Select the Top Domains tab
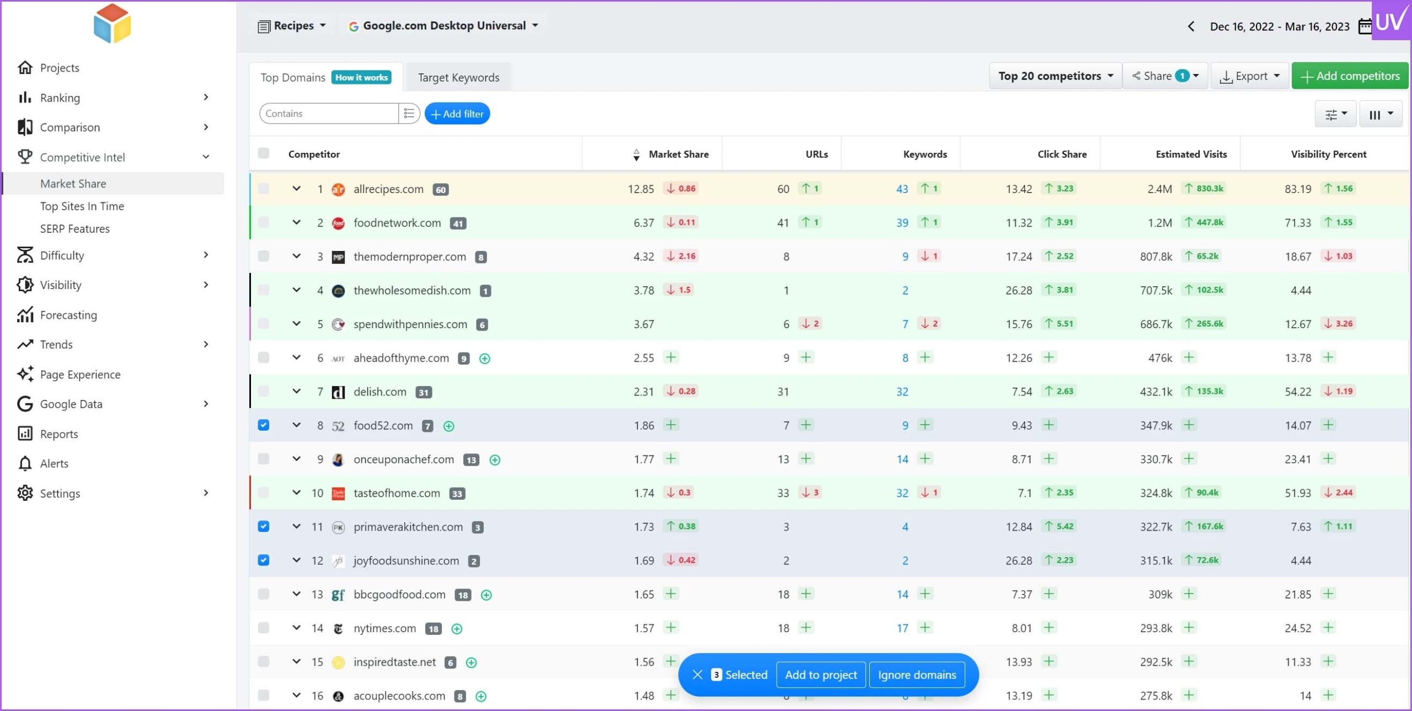Viewport: 1412px width, 711px height. pyautogui.click(x=293, y=77)
